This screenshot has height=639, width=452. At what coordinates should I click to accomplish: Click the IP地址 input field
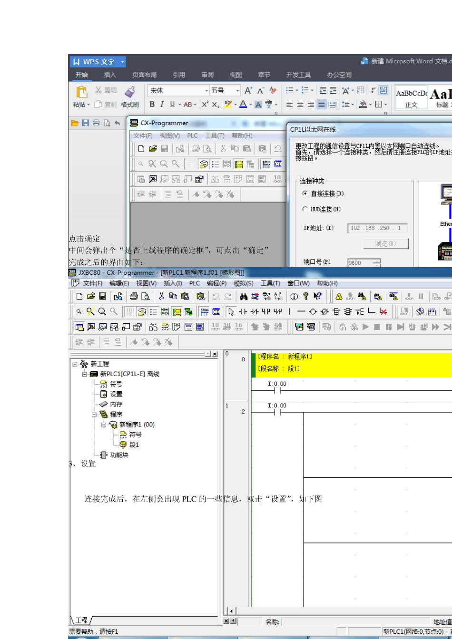point(377,228)
